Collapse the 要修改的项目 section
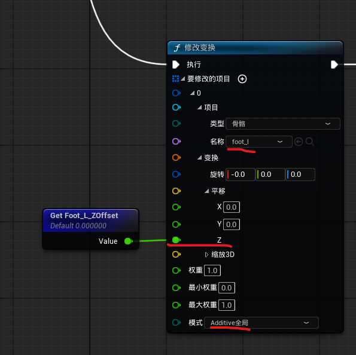 (182, 79)
